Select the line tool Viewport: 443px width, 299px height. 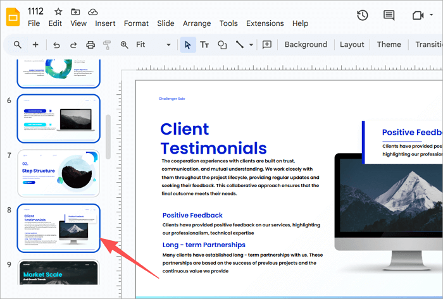(240, 45)
